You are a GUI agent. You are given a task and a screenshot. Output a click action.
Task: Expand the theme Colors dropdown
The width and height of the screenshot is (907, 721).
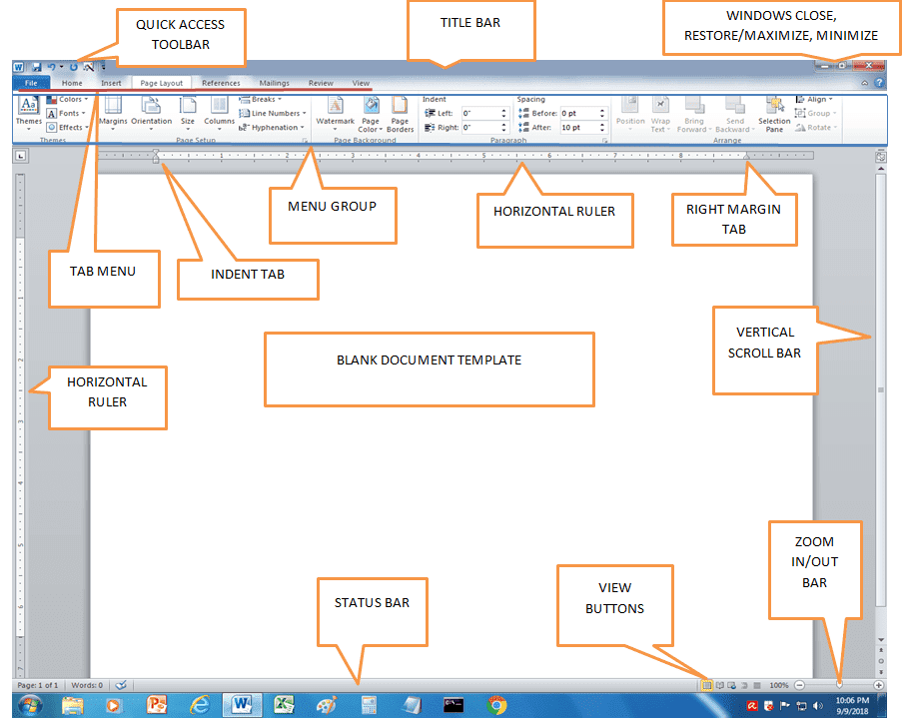point(67,100)
